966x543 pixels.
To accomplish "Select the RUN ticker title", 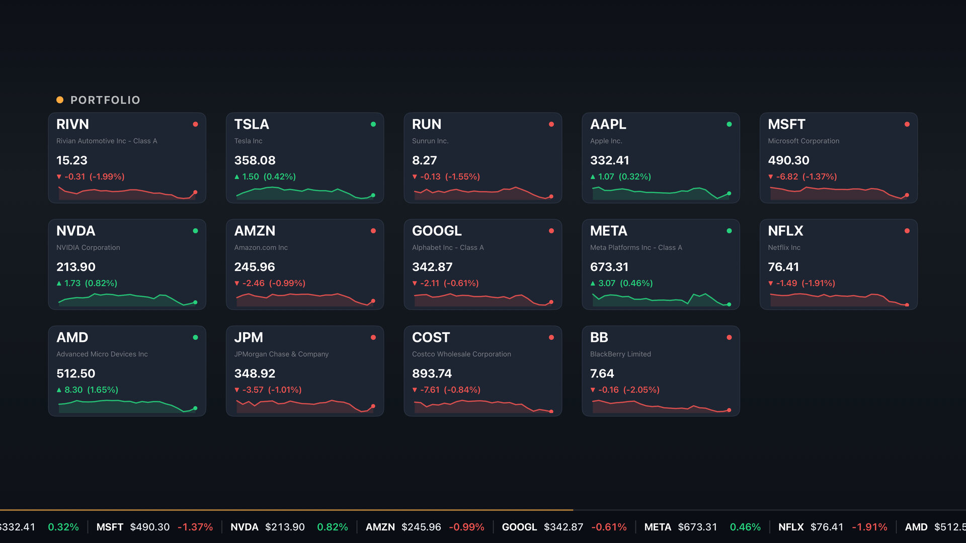I will click(427, 124).
